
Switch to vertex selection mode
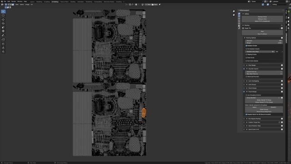(9, 5)
